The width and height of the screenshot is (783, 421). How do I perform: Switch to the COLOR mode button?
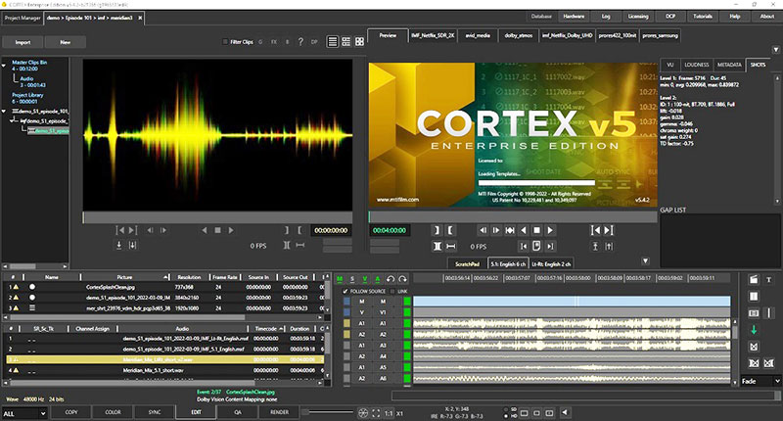(113, 412)
